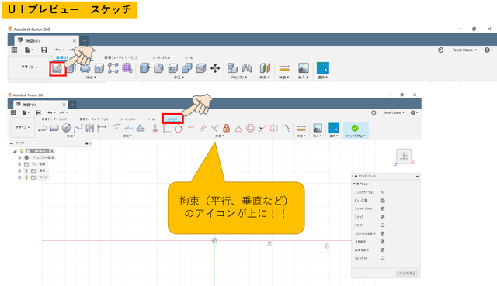
Task: Click Measure icon in upper window
Action: 284,67
